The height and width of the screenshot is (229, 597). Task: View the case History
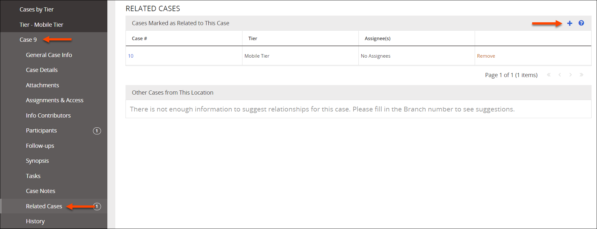pyautogui.click(x=35, y=221)
